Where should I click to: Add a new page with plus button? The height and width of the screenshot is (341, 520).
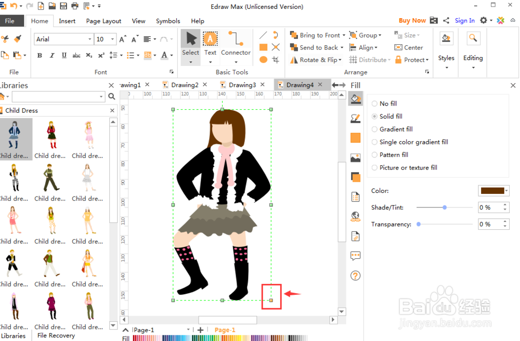click(x=200, y=330)
